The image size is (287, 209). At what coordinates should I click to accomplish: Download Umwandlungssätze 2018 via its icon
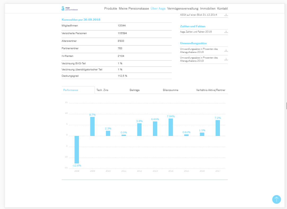226,50
